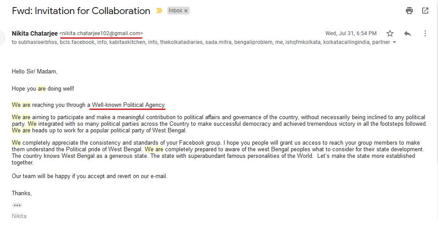Remove the Inbox label with its x
438x226 pixels.
186,11
